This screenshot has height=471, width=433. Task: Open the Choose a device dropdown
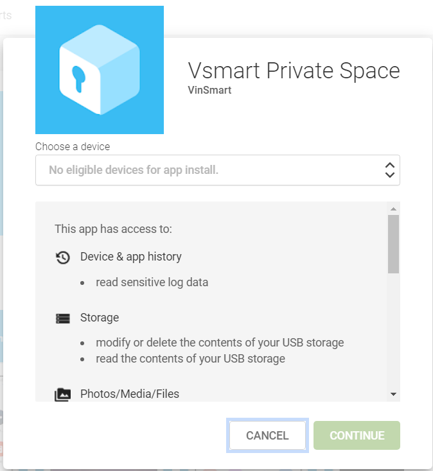point(217,170)
